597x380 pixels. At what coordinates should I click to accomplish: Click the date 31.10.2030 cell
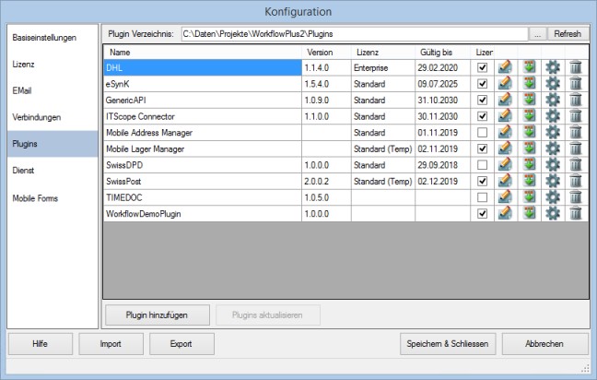point(442,100)
